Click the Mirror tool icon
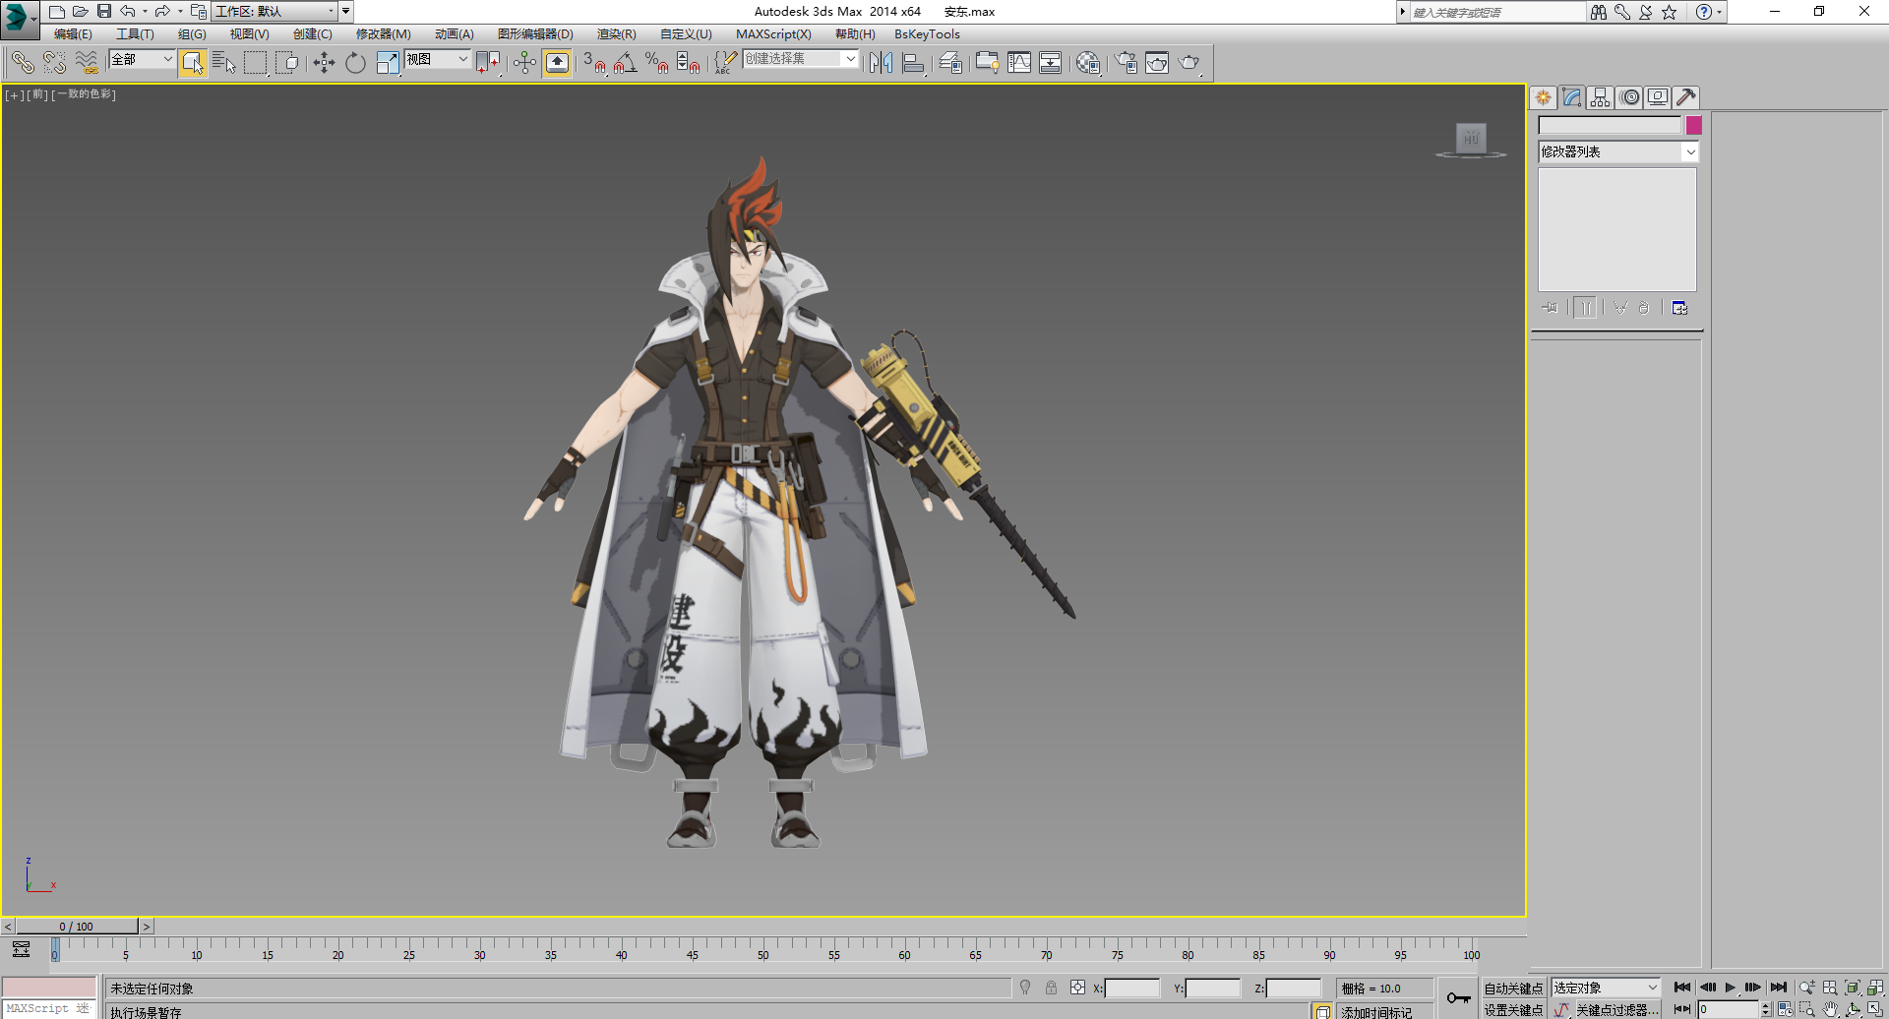Viewport: 1889px width, 1019px height. click(881, 63)
